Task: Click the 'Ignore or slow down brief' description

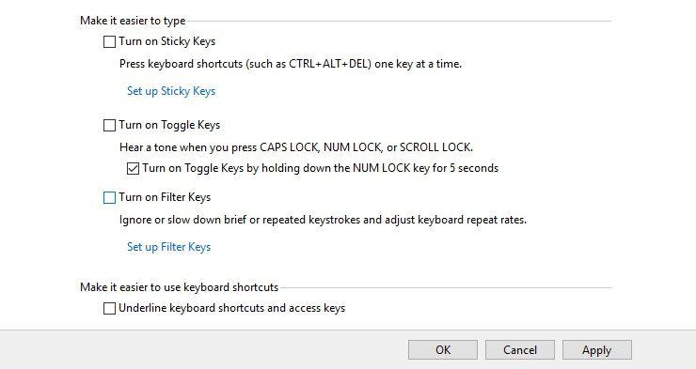Action: pos(323,220)
